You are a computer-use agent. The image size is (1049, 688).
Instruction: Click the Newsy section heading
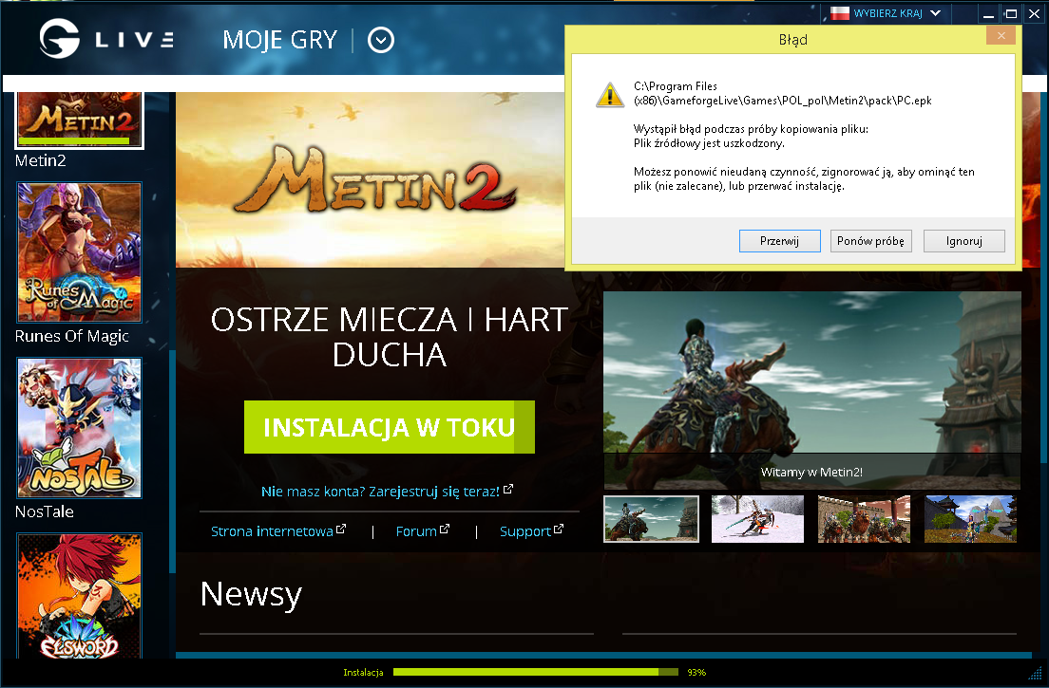click(251, 594)
